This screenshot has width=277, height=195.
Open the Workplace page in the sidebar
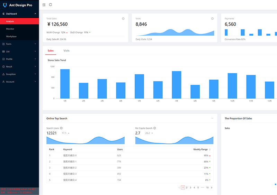11,36
